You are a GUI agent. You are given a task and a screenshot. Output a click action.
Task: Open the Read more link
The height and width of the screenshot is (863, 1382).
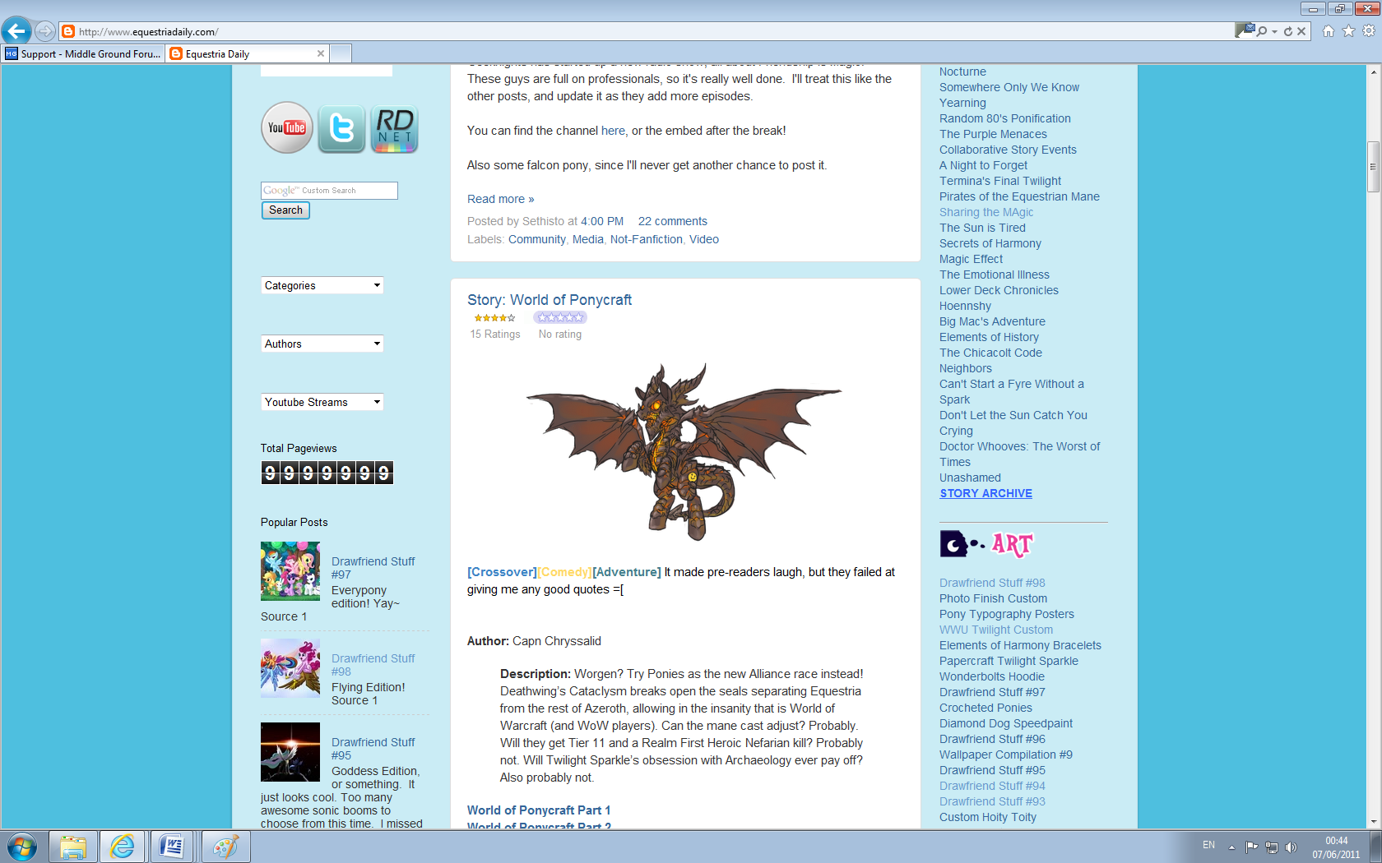click(500, 199)
